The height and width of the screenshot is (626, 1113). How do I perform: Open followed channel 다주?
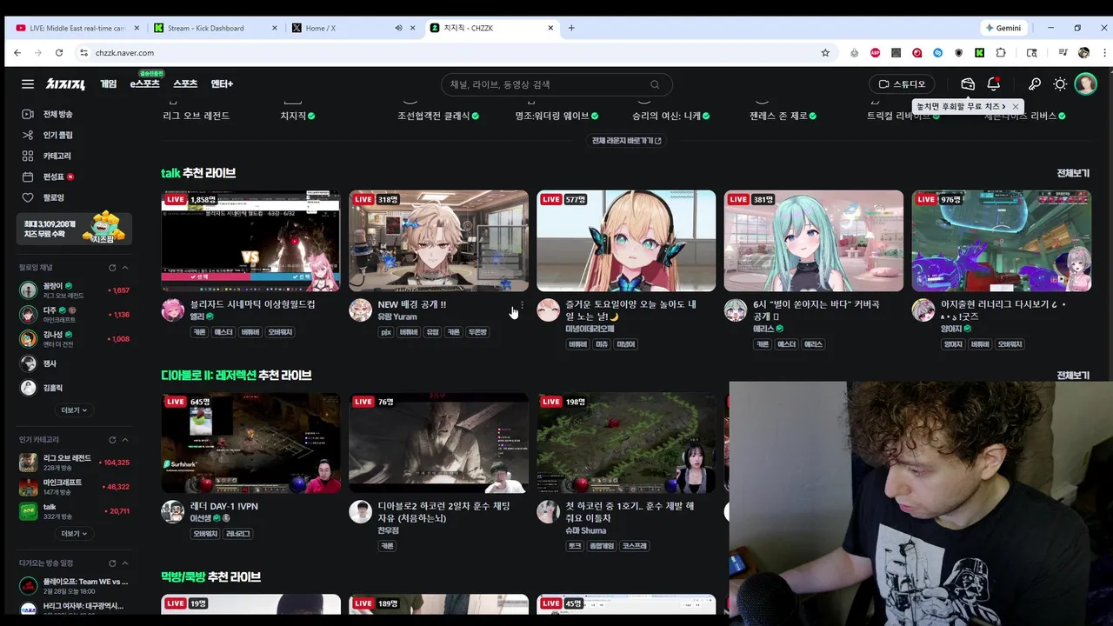point(75,315)
